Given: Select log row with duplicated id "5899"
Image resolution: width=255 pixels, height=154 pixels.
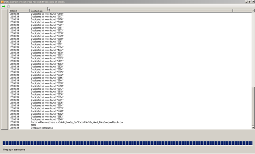Looking at the screenshot, I should [x=130, y=39].
